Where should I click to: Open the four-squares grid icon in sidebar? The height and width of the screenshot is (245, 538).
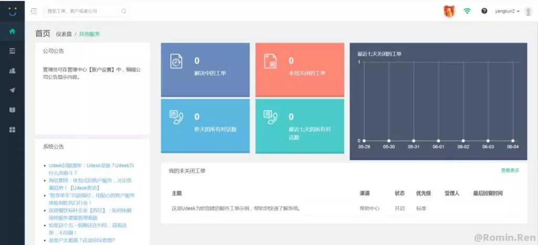tap(12, 130)
